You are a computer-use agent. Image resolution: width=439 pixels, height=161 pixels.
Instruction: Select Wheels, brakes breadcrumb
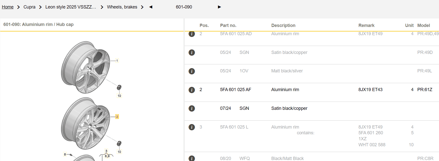click(x=122, y=7)
